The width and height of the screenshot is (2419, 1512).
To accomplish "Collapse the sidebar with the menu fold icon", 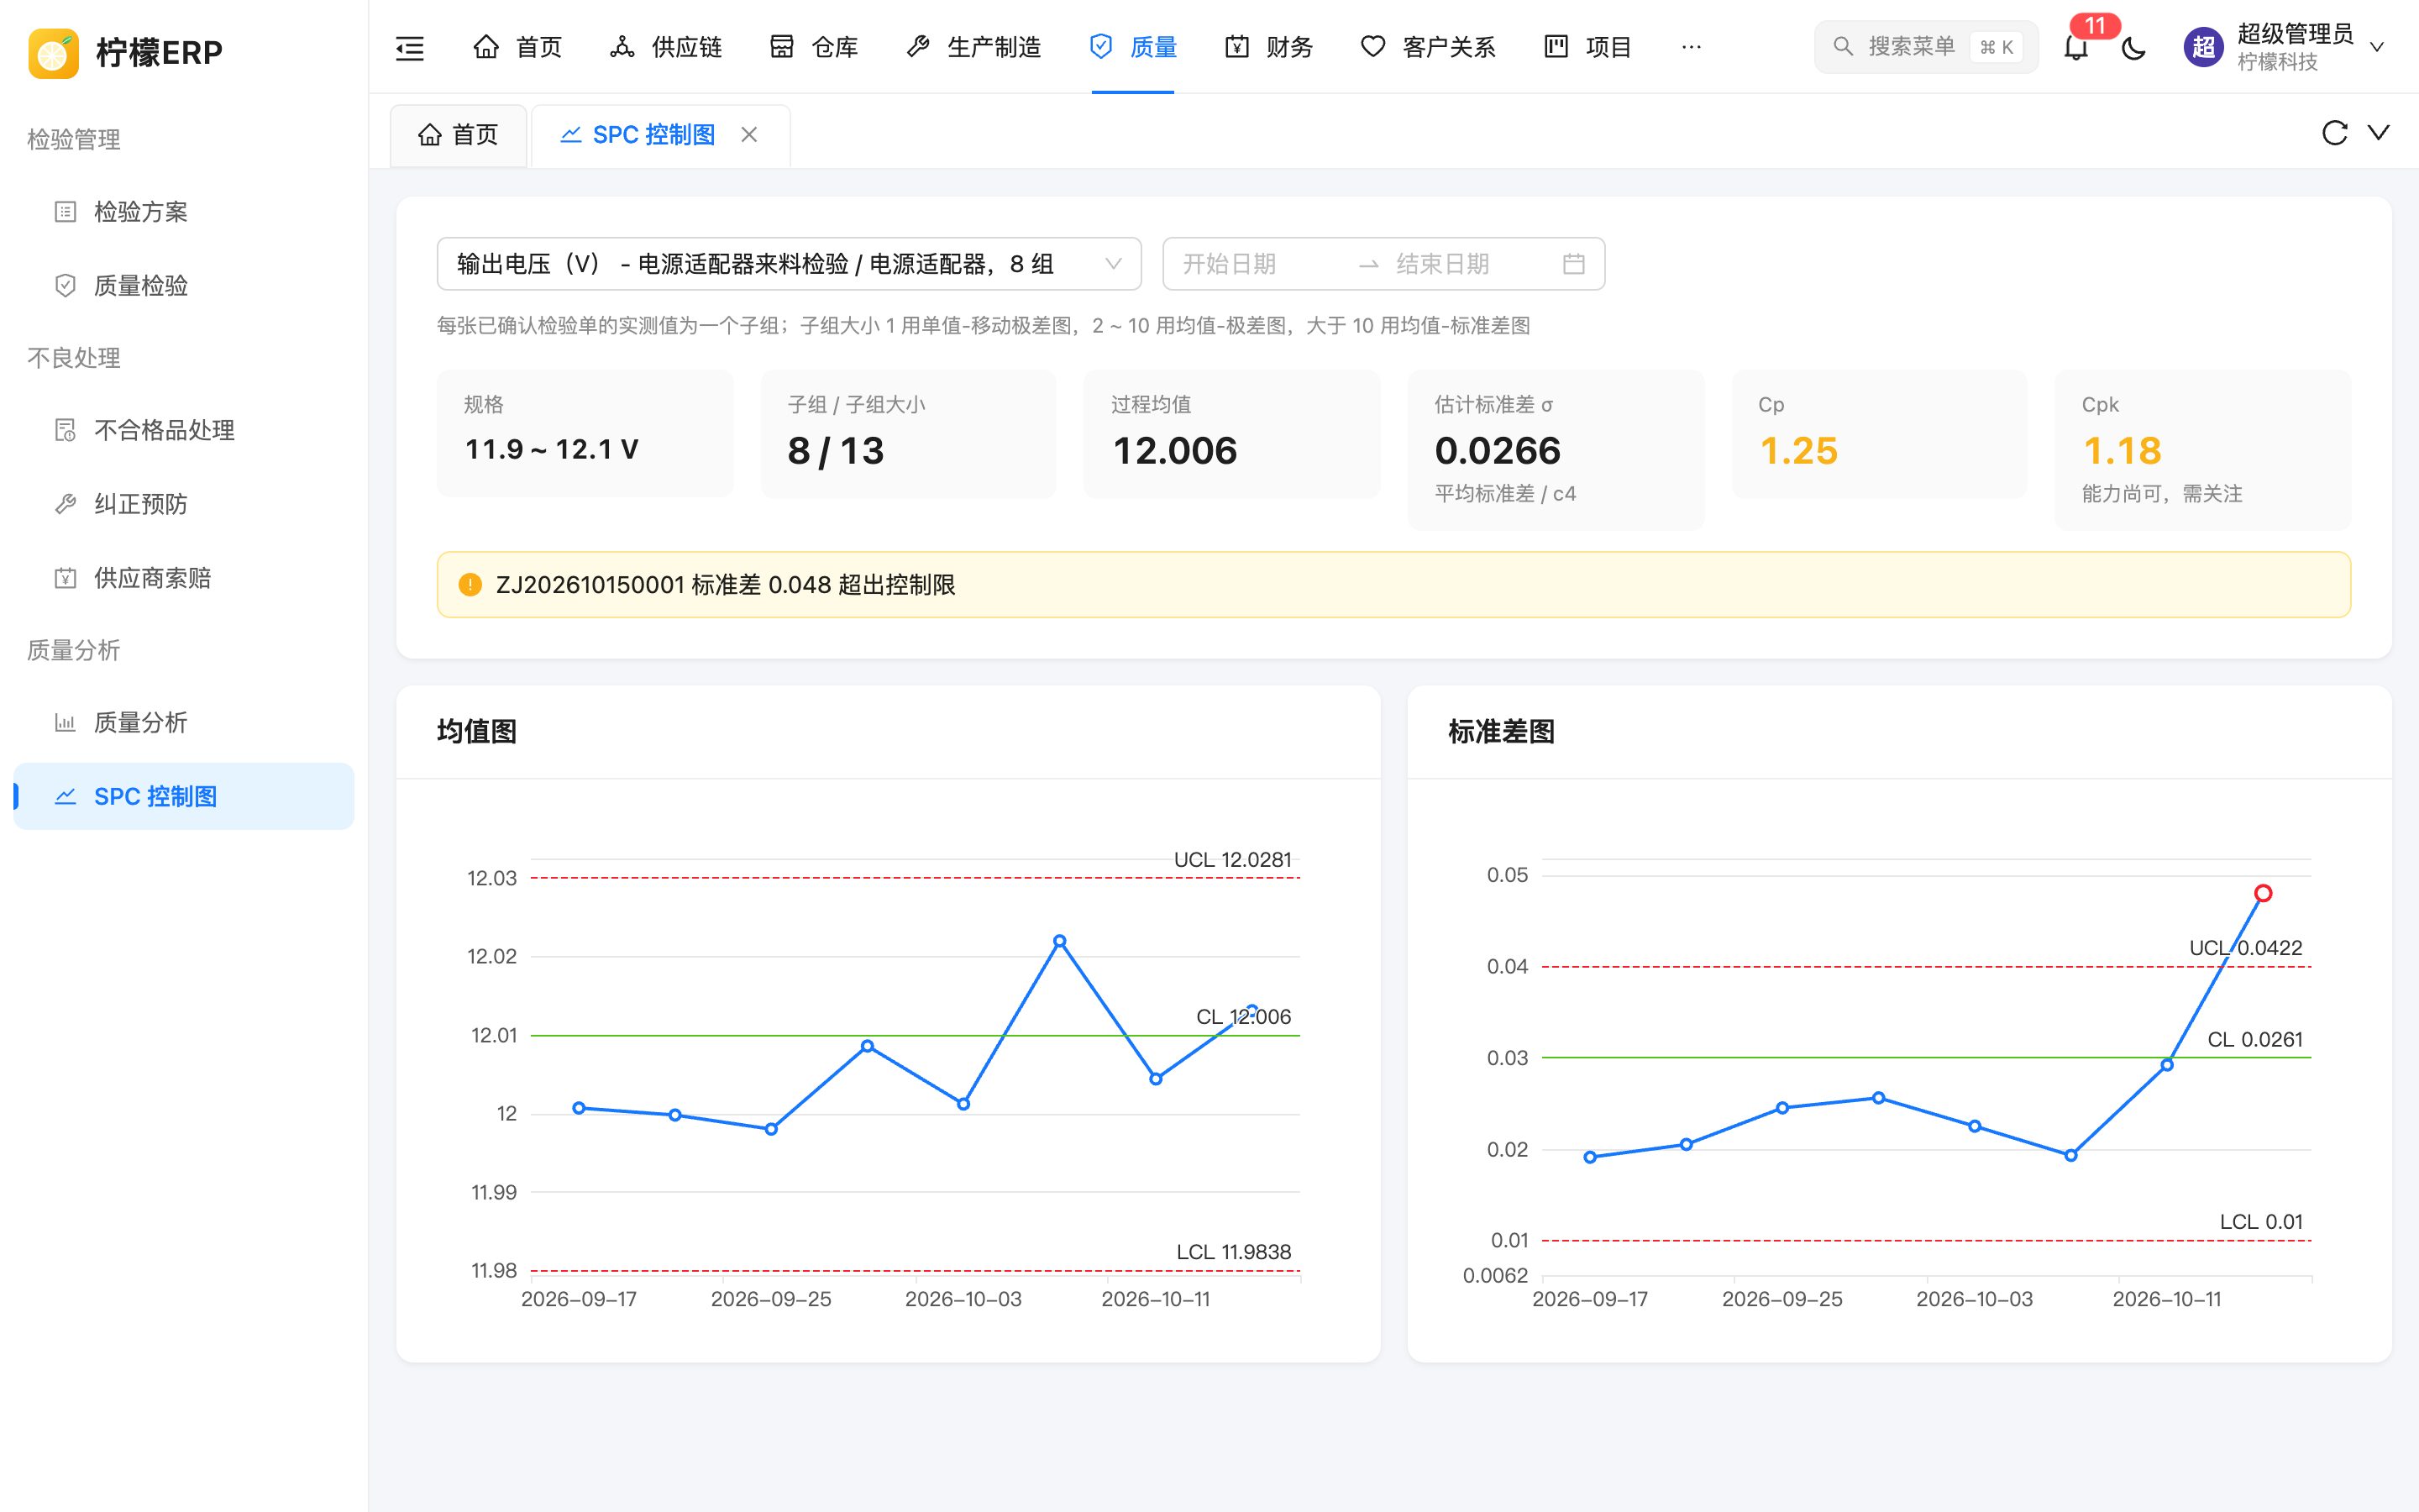I will (x=410, y=47).
